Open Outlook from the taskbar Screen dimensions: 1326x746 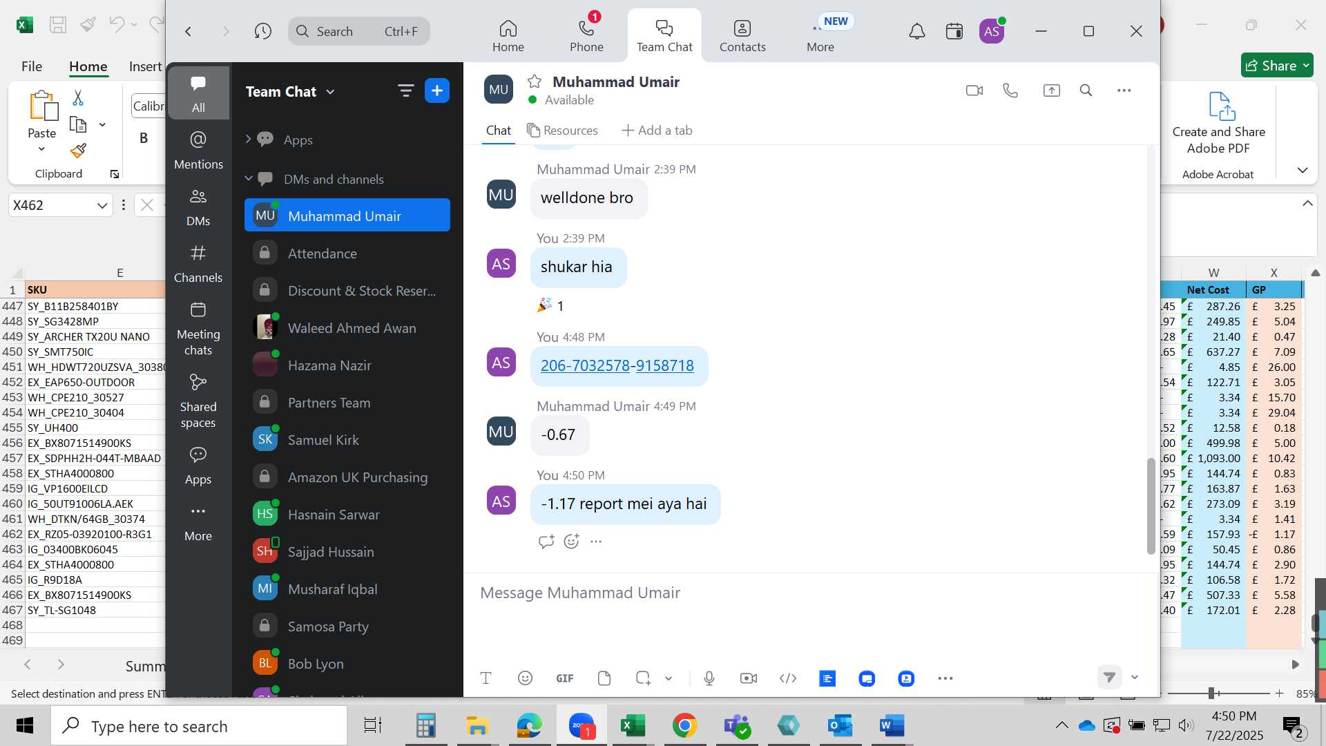coord(840,725)
